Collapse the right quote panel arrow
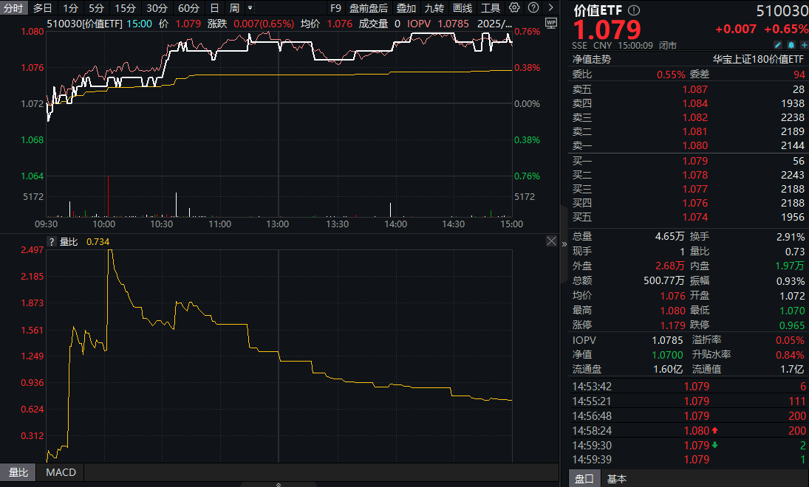 click(x=564, y=244)
